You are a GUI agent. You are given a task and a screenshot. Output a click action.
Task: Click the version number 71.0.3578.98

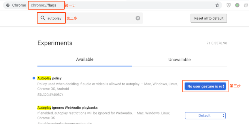click(x=217, y=43)
